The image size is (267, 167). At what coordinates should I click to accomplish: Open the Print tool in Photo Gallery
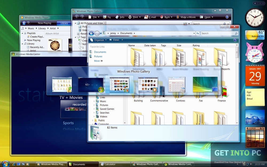coord(134,17)
